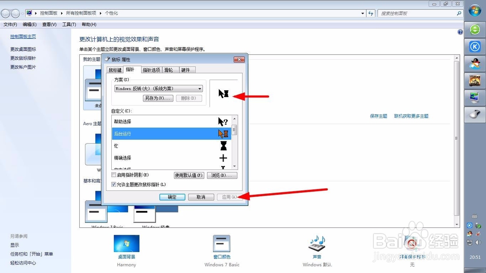
Task: Click breadcrumb arrow after 控制面板
Action: pos(62,13)
